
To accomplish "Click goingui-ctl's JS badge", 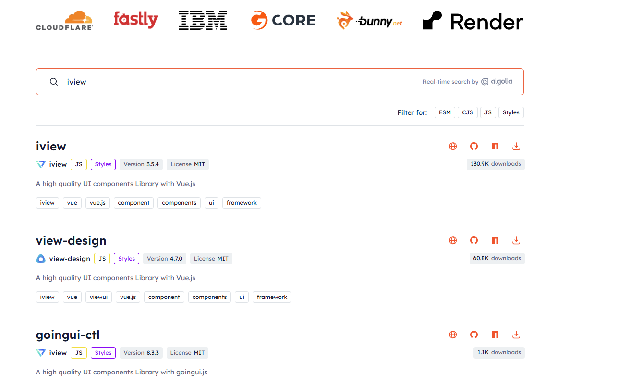I will [79, 353].
